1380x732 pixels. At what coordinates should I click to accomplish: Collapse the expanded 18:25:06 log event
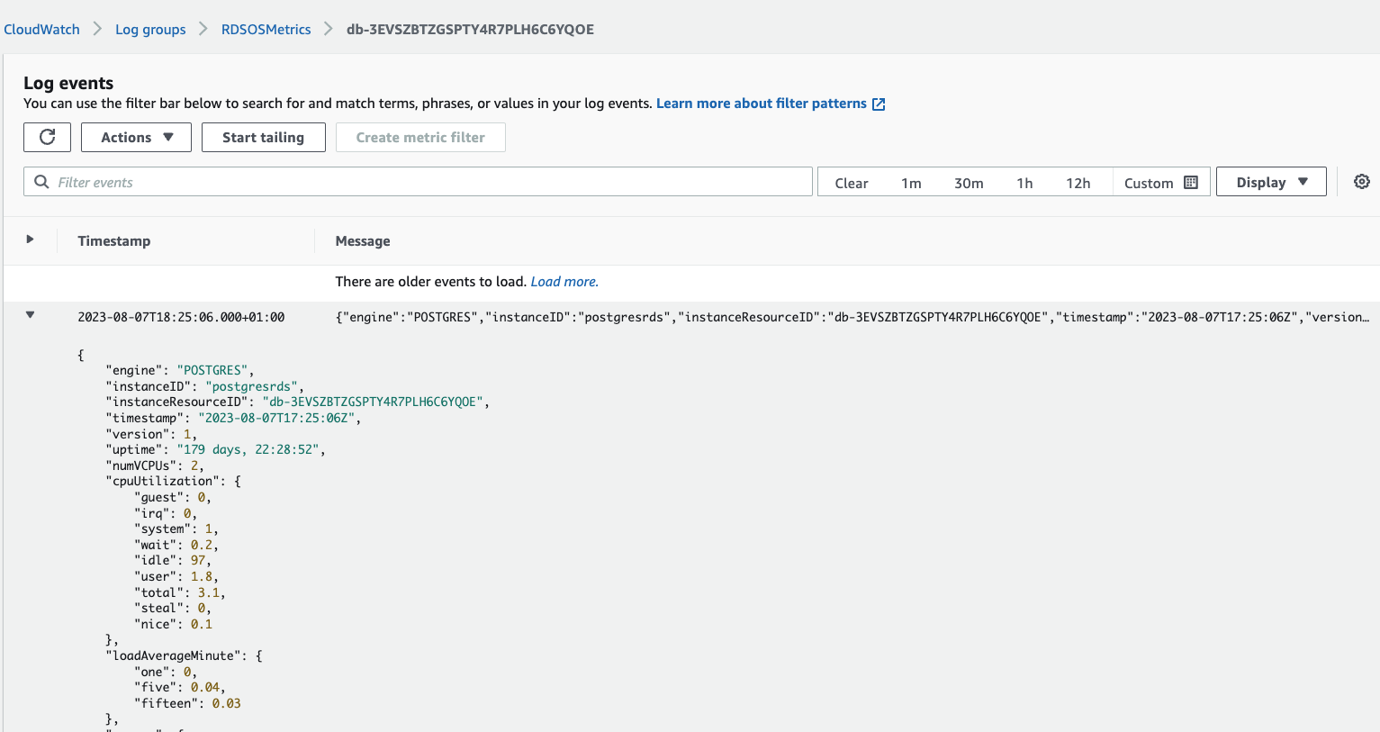coord(30,315)
